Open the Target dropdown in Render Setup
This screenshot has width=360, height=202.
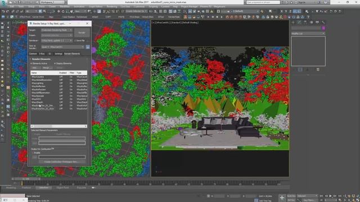tap(56, 30)
